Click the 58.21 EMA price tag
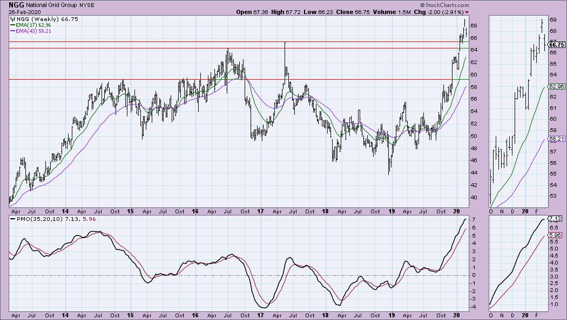 pos(557,138)
